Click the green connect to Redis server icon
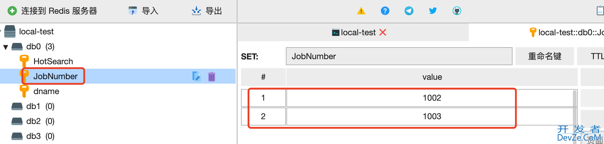 12,11
